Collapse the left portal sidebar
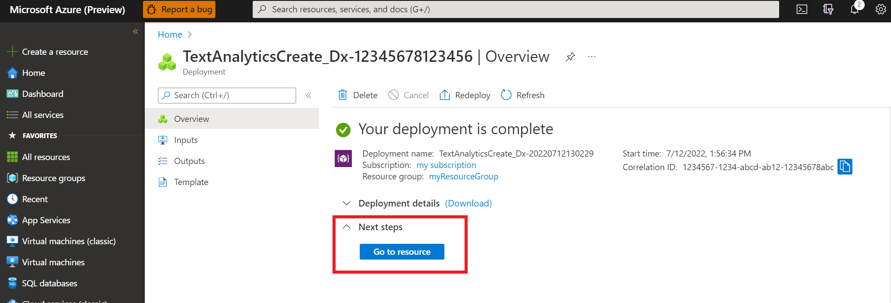This screenshot has width=891, height=303. point(136,32)
